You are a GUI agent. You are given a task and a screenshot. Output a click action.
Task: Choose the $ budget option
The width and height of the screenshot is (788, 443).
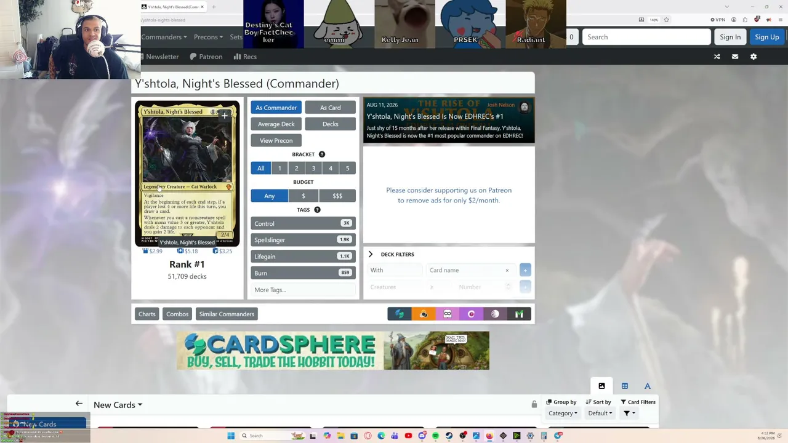pyautogui.click(x=303, y=196)
